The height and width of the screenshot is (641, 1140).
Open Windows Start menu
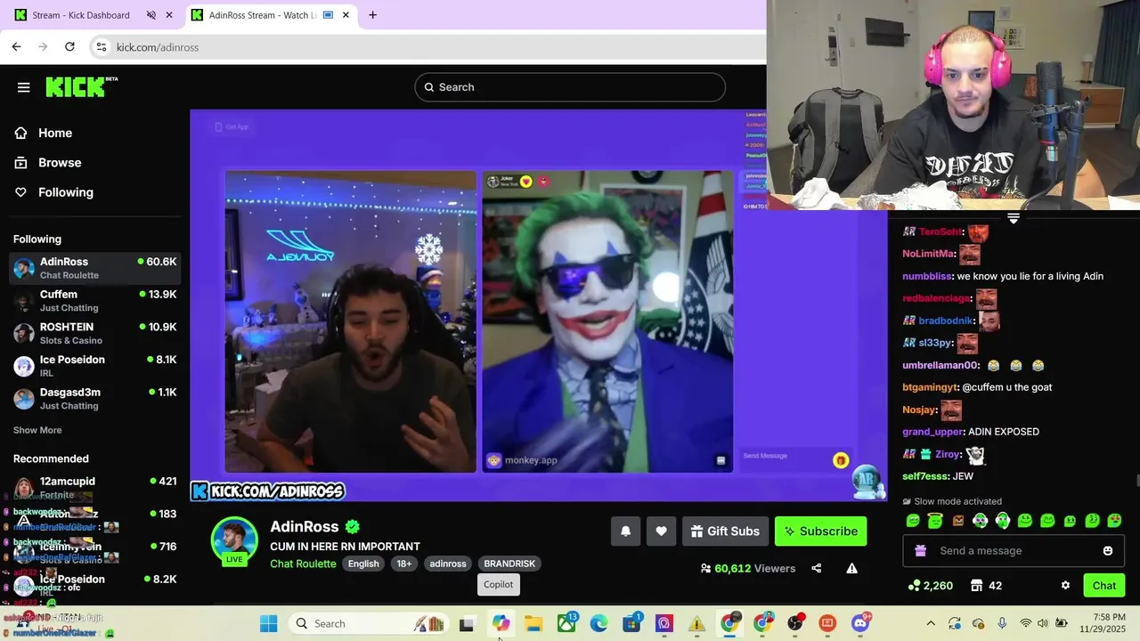268,624
